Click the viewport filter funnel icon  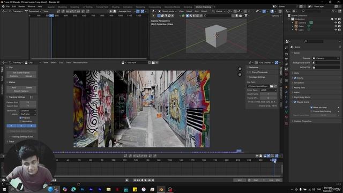(246, 16)
